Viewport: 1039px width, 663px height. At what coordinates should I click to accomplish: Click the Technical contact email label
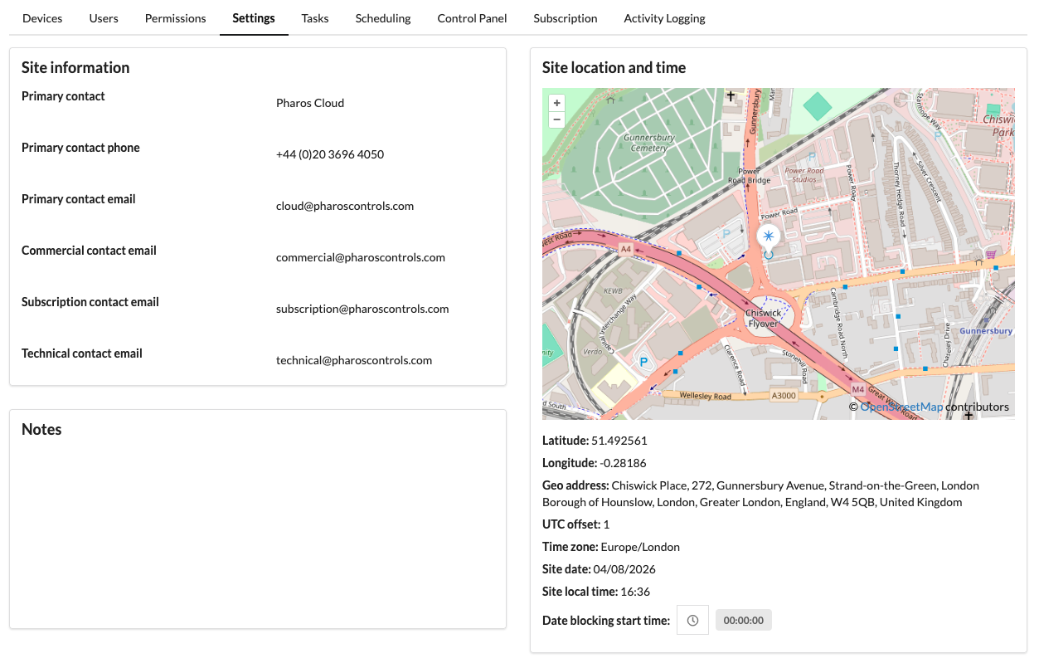82,353
